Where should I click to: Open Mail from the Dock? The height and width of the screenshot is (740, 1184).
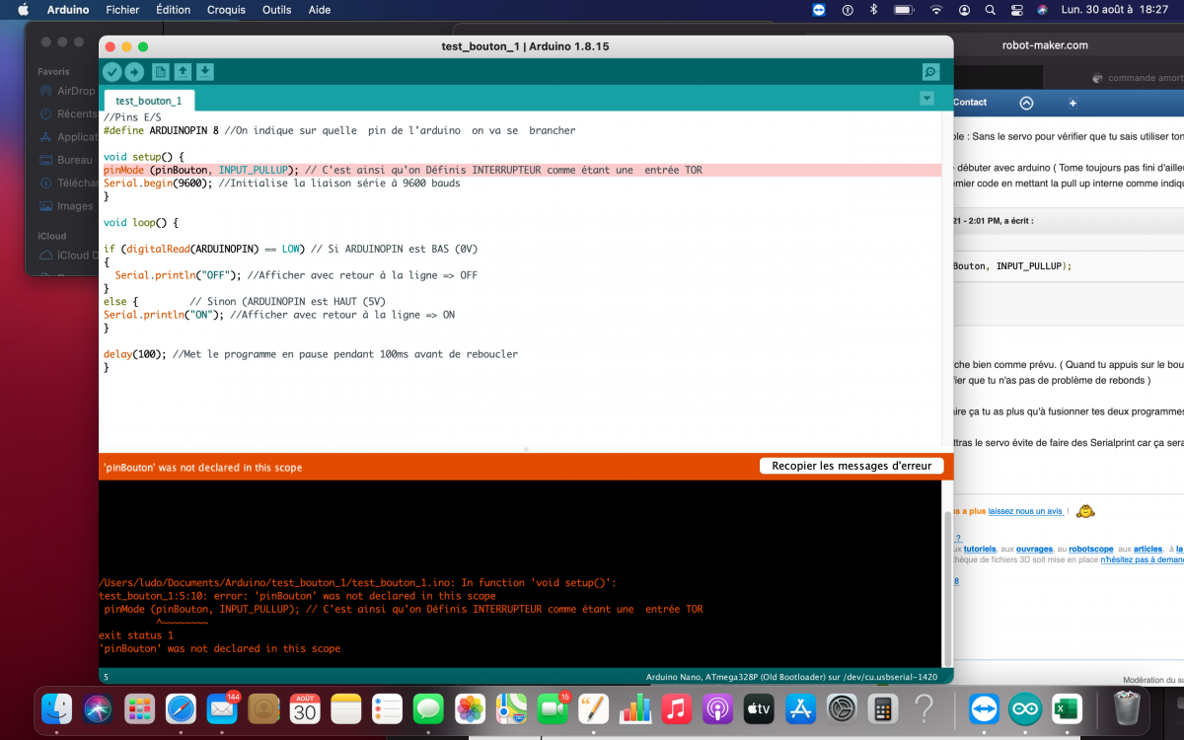222,708
